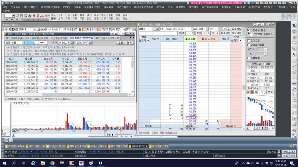The image size is (298, 167).
Task: Select the 종목정보 radio button
Action: pos(250,64)
